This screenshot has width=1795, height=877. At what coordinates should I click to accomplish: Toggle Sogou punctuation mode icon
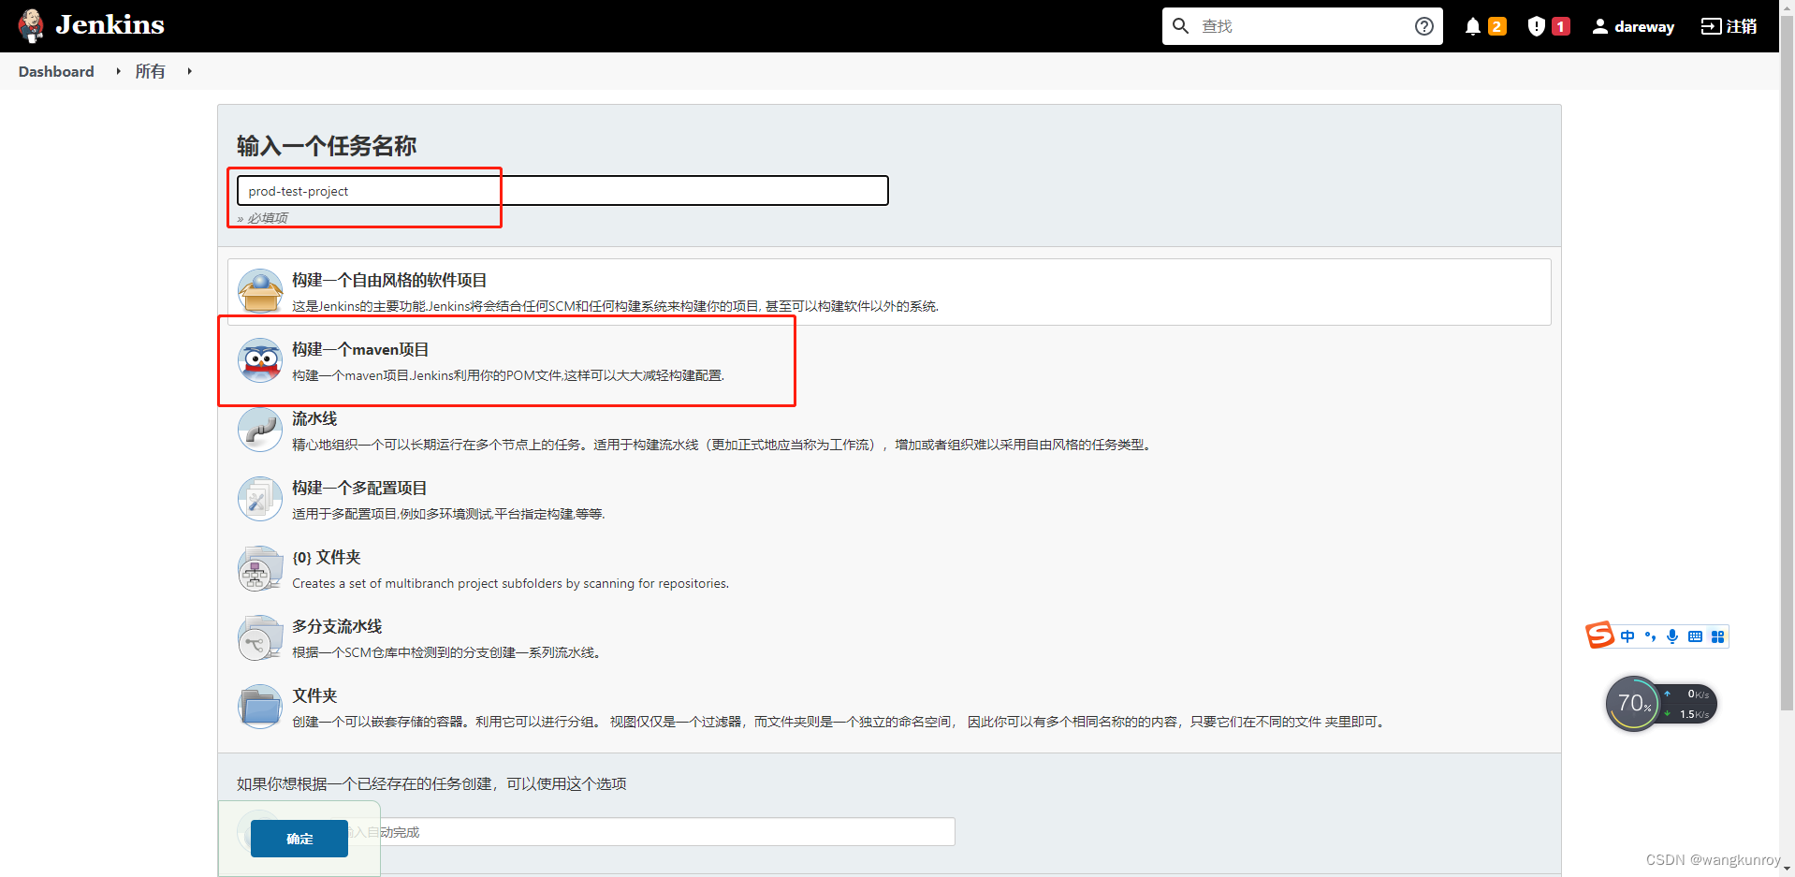click(1650, 636)
